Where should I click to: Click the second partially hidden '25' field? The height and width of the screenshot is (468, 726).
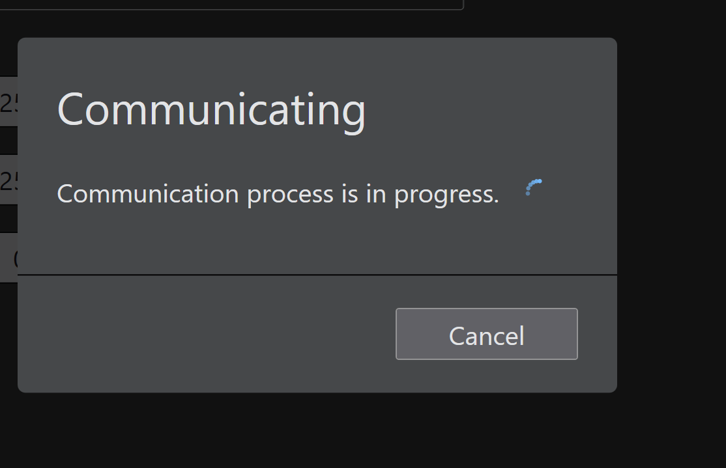tap(8, 181)
